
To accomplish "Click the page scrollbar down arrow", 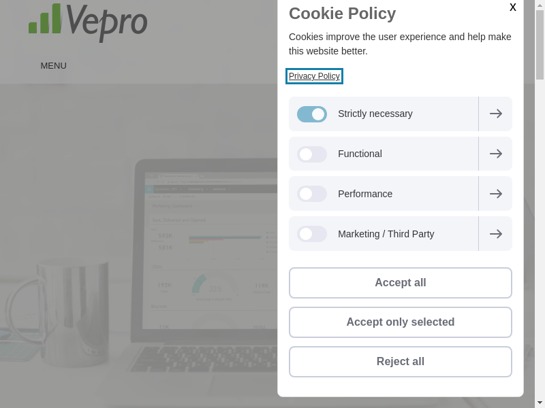I will (540, 403).
